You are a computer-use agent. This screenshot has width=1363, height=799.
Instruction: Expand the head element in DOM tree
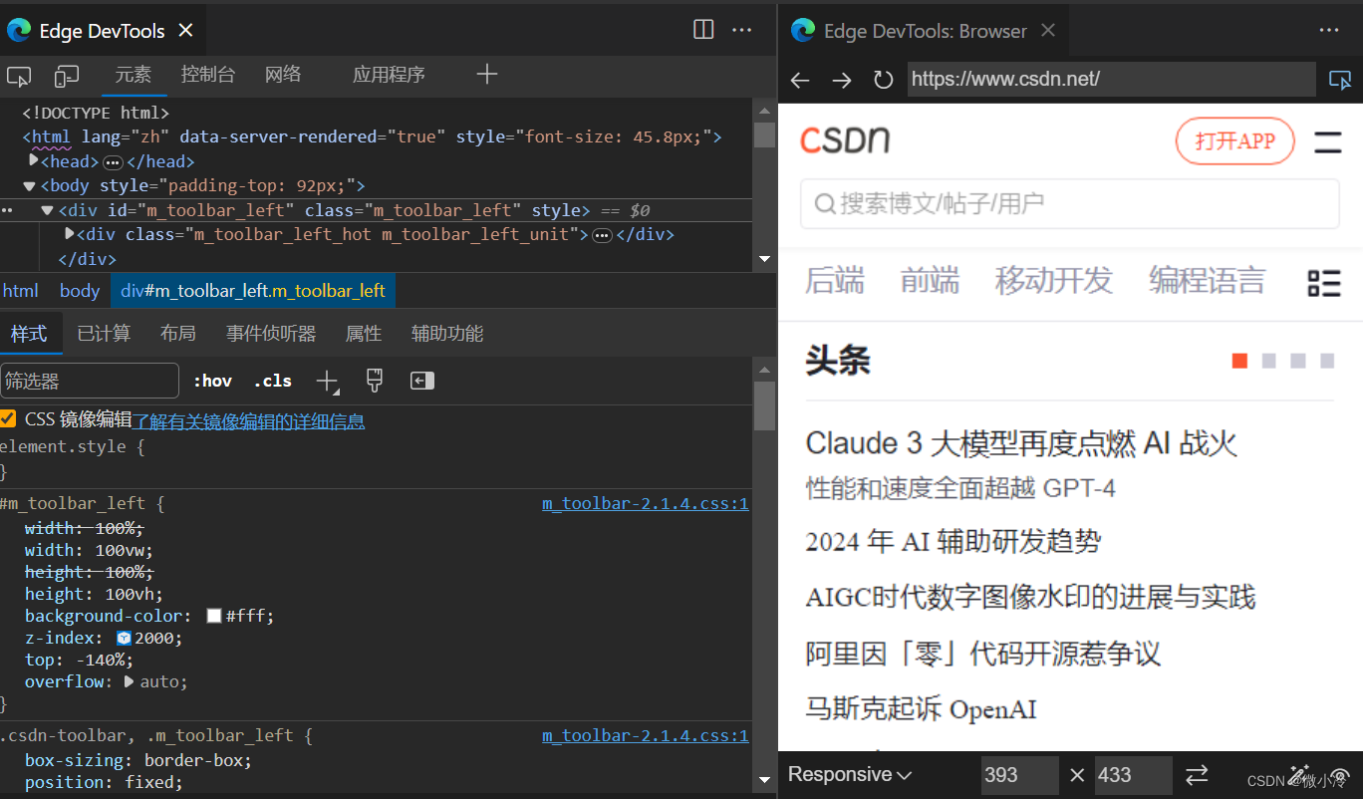point(31,160)
